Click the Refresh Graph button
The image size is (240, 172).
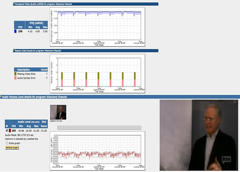tap(12, 147)
